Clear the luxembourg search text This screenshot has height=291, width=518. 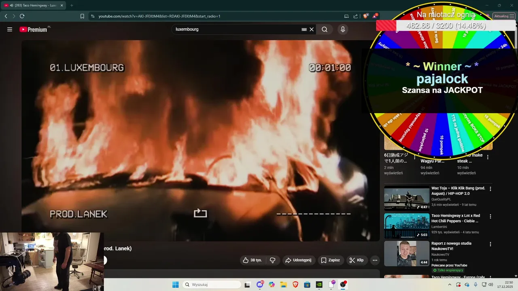coord(312,30)
